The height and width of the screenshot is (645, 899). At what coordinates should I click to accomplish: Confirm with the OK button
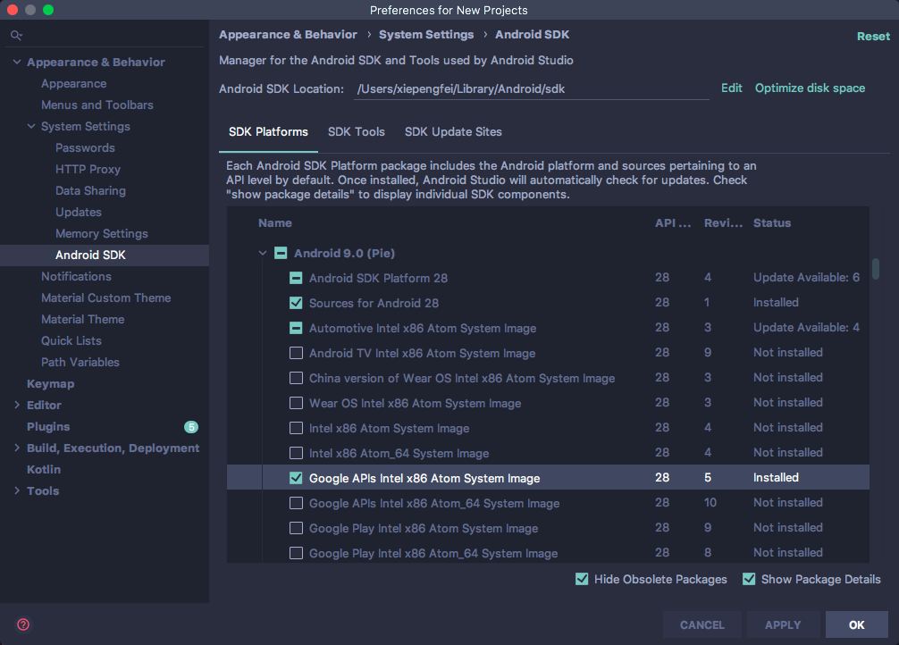(x=857, y=624)
